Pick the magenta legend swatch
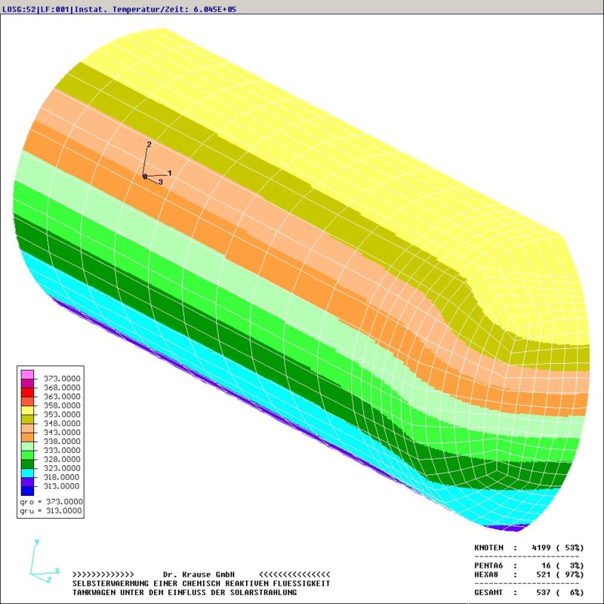Image resolution: width=604 pixels, height=604 pixels. [x=27, y=384]
